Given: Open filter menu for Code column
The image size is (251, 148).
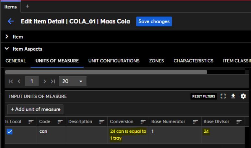Looking at the screenshot, I should (x=60, y=122).
